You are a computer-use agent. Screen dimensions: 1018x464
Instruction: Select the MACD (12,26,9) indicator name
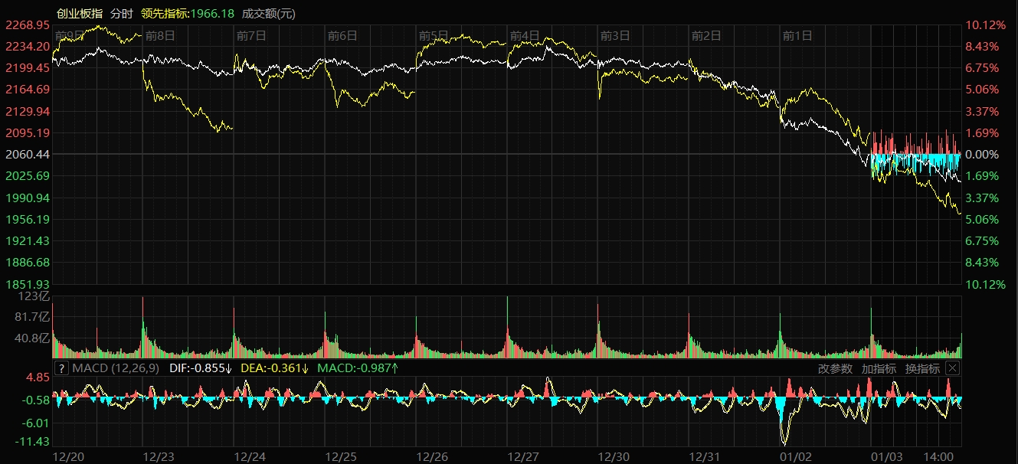tap(116, 368)
